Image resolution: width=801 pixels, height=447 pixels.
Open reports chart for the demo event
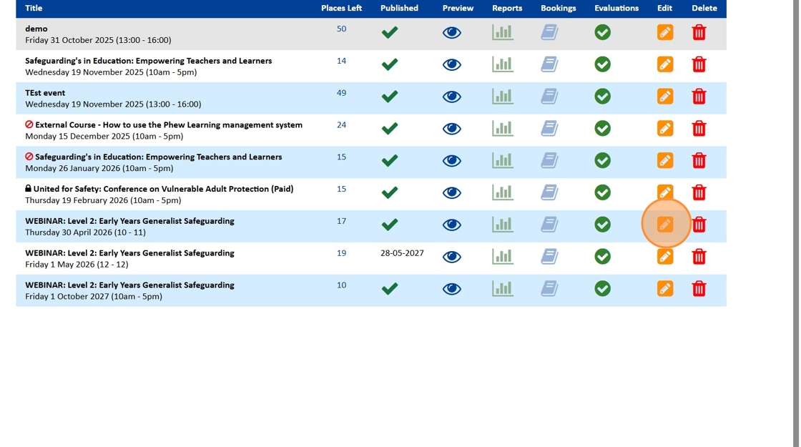503,32
